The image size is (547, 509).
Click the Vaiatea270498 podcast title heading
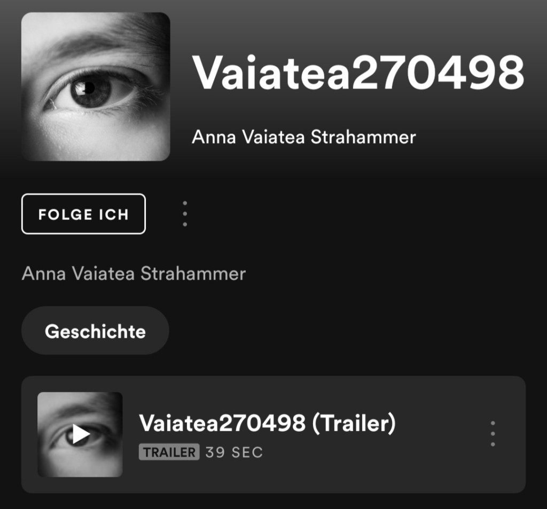tap(358, 73)
